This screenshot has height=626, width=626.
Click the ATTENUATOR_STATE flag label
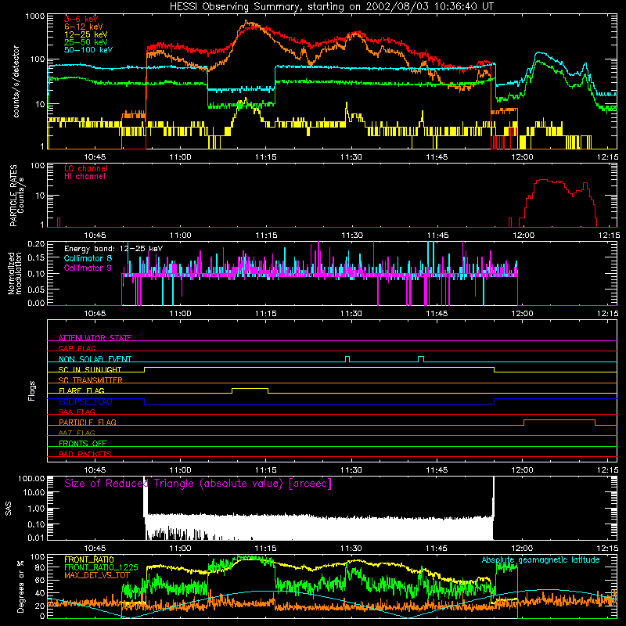point(95,338)
